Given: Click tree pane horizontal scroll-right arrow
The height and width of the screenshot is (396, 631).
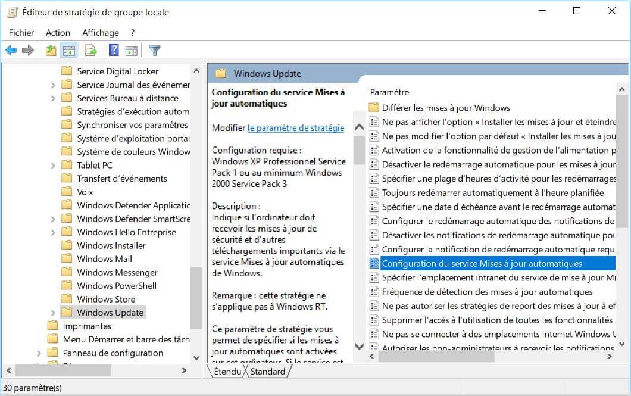Looking at the screenshot, I should click(x=185, y=370).
